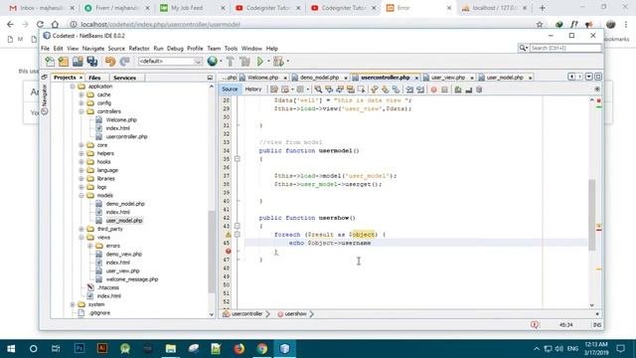Expand the errors folder
This screenshot has height=358, width=636.
[x=90, y=246]
